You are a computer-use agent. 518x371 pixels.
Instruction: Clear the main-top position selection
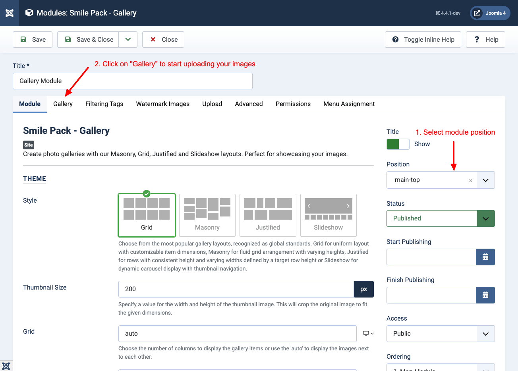pyautogui.click(x=471, y=181)
